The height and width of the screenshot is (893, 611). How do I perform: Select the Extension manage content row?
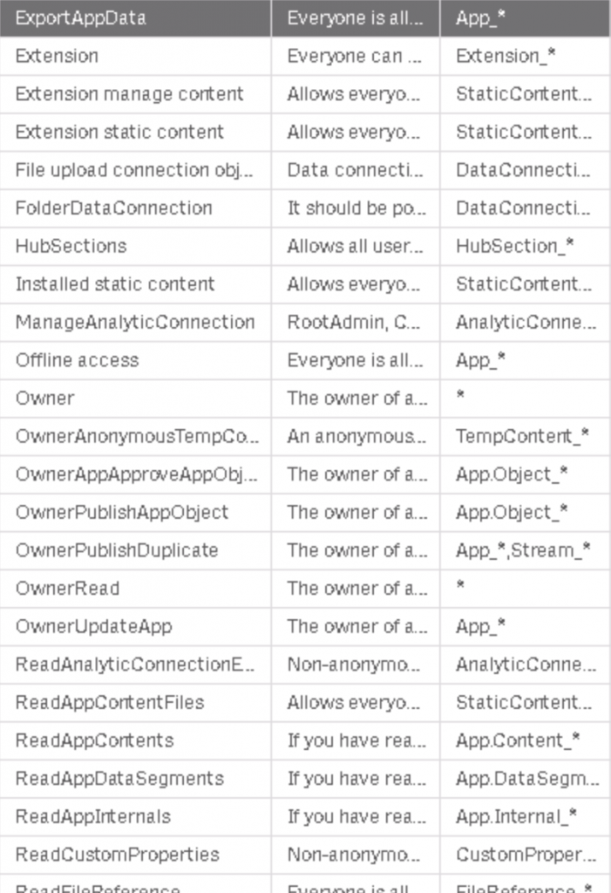[x=130, y=94]
